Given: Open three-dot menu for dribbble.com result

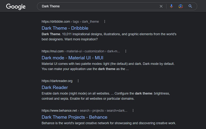Looking at the screenshot, I should pyautogui.click(x=105, y=22).
